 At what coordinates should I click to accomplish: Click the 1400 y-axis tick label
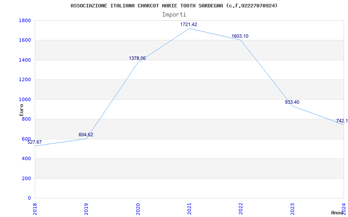(25, 60)
